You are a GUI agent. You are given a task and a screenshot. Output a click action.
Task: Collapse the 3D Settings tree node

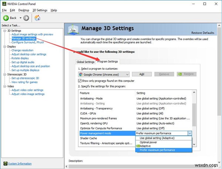[5, 31]
